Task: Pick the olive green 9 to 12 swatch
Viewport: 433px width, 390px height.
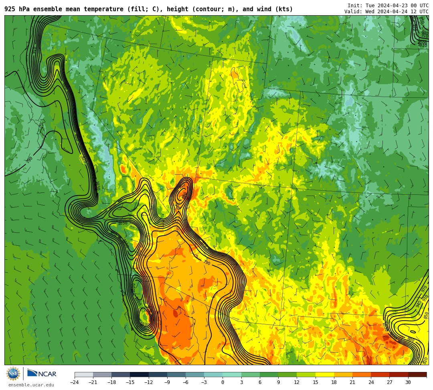Action: click(x=287, y=374)
